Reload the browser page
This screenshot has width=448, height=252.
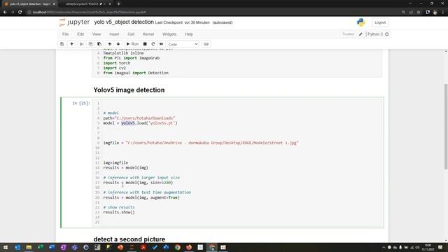(x=20, y=13)
